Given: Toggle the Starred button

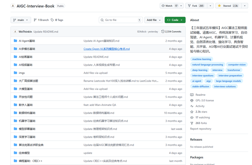Looking at the screenshot, I should pyautogui.click(x=229, y=6).
